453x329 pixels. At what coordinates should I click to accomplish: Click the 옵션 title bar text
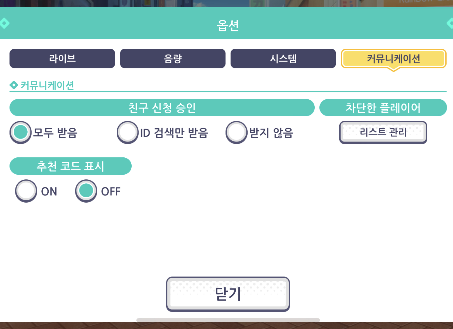pyautogui.click(x=228, y=25)
